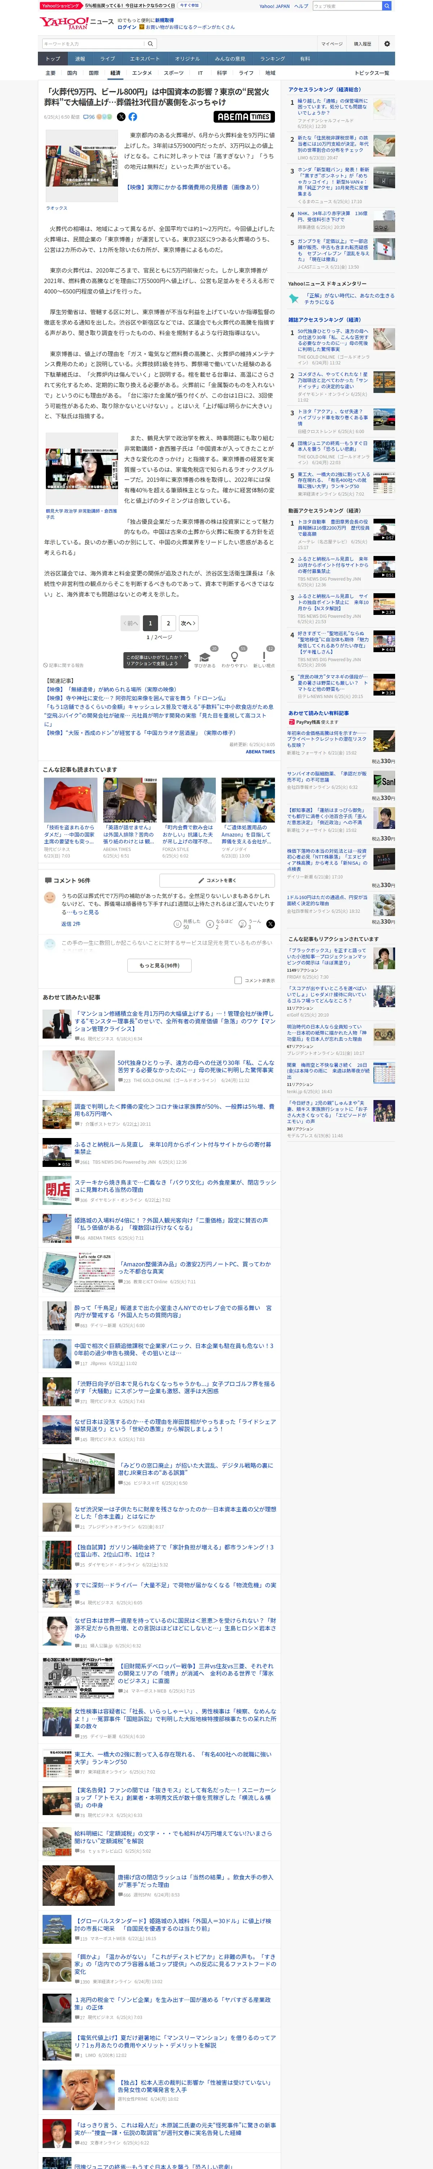Click 共感した smiley reaction on comment

[x=178, y=924]
